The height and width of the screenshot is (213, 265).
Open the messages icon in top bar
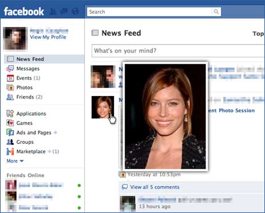[64, 11]
